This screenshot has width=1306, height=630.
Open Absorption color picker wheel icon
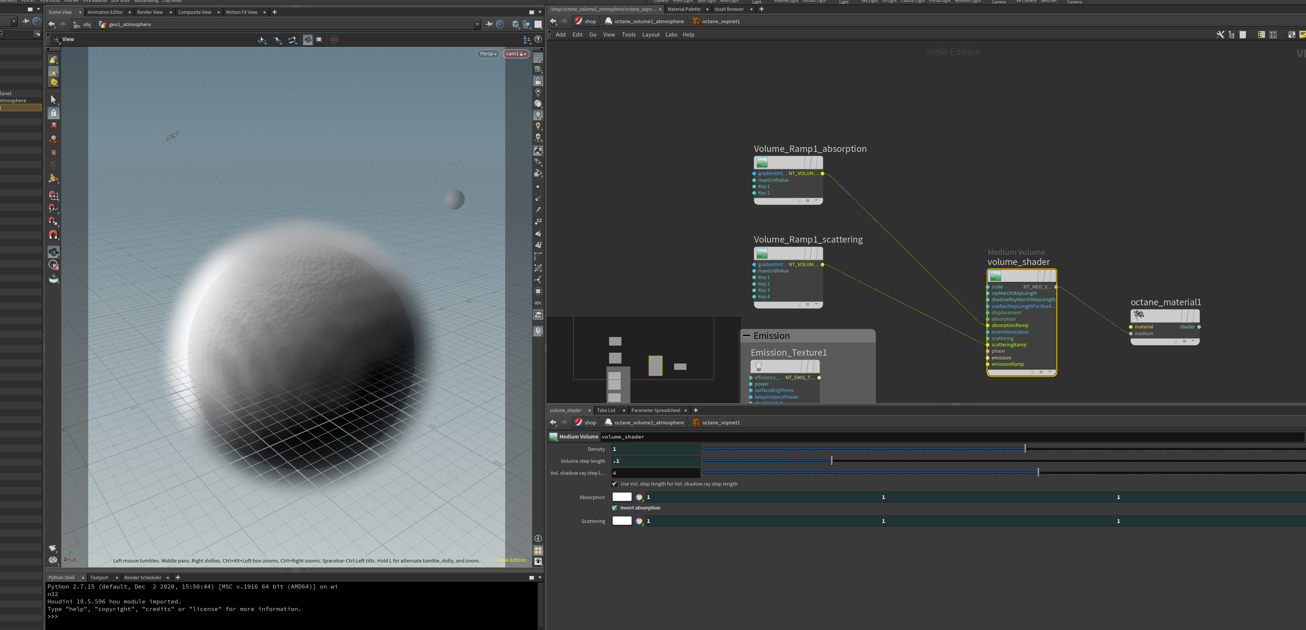coord(639,497)
